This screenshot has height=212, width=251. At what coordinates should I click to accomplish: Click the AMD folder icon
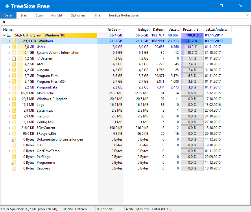[14, 64]
